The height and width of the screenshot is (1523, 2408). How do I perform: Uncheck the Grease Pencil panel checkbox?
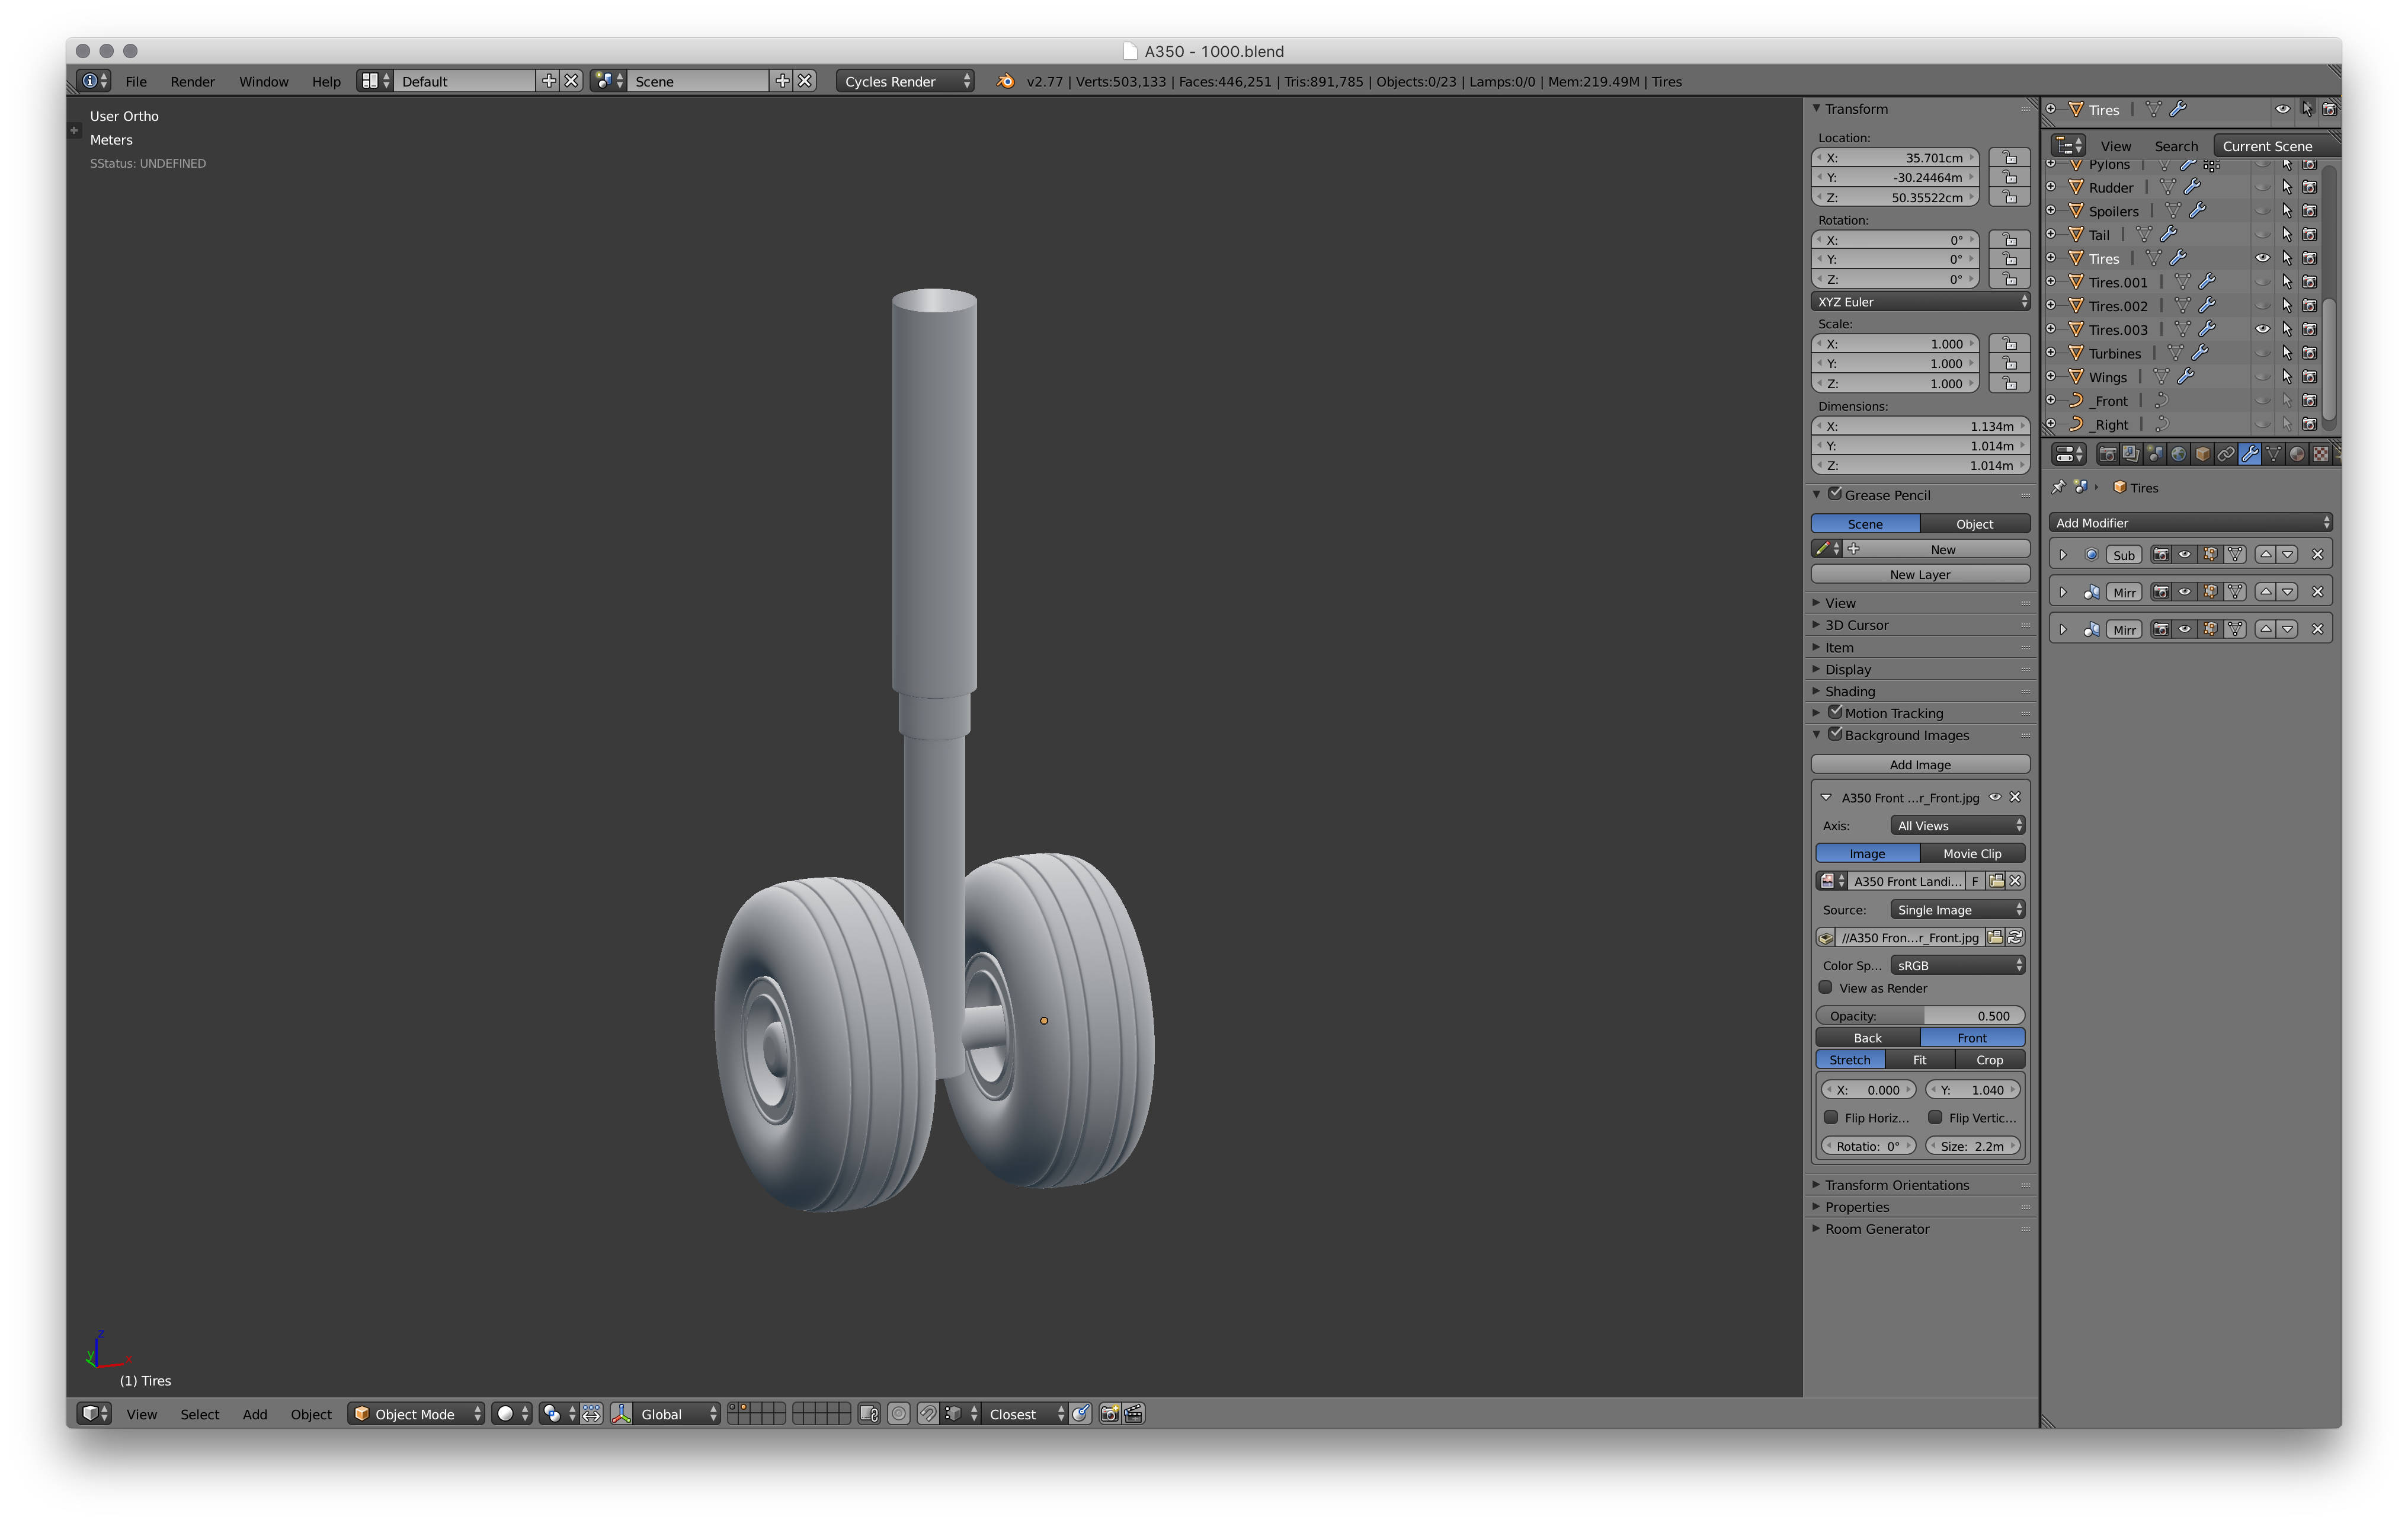pos(1835,494)
